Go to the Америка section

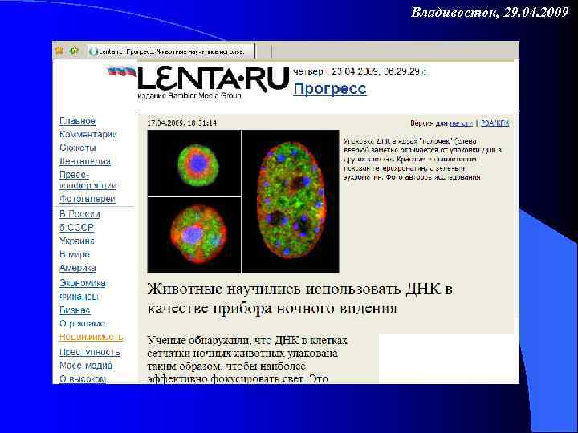click(x=78, y=268)
